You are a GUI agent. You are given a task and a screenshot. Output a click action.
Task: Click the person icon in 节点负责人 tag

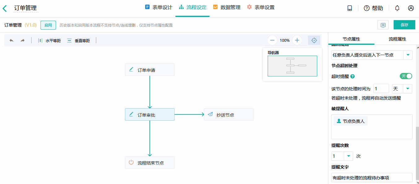[339, 121]
